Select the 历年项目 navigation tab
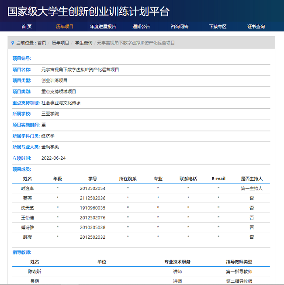 point(65,27)
